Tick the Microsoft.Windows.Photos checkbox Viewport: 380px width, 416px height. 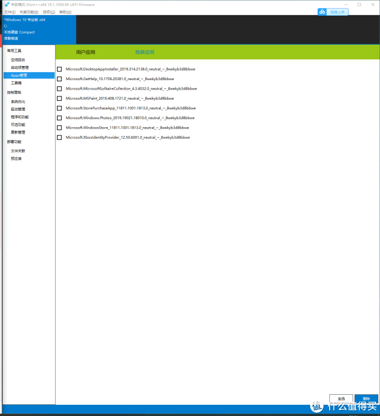coord(59,118)
